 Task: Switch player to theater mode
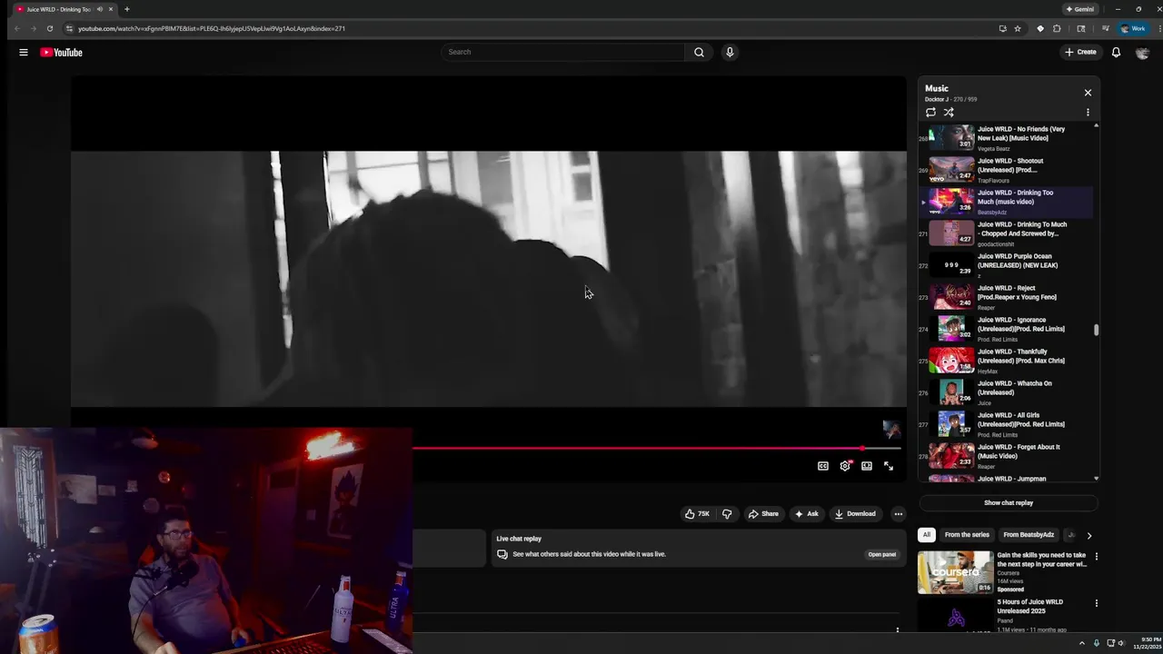pyautogui.click(x=867, y=466)
